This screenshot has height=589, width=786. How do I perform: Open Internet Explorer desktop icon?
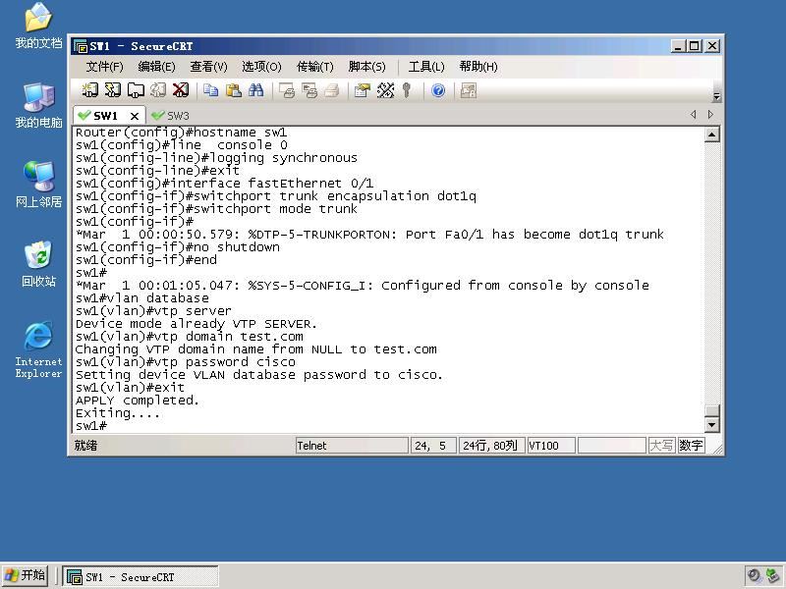(x=38, y=349)
